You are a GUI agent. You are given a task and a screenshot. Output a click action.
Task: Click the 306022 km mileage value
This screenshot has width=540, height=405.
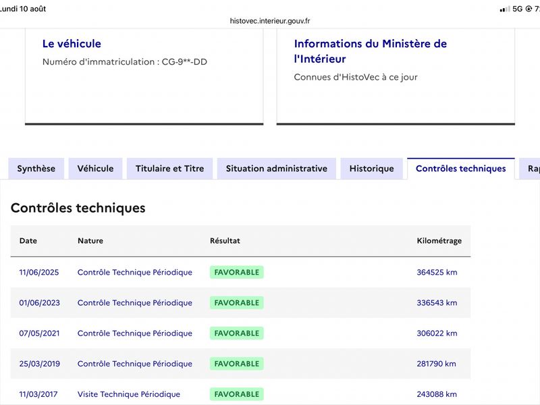point(437,333)
